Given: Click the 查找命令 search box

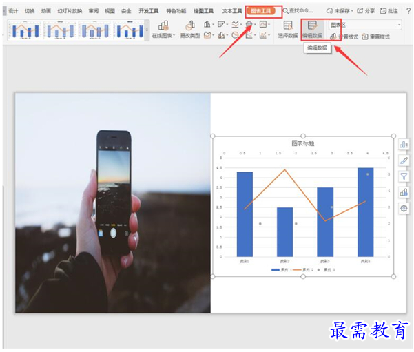Looking at the screenshot, I should click(298, 11).
